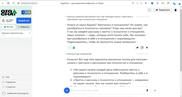Open О GigaChat in the sidebar
182x97 pixels.
point(16,87)
